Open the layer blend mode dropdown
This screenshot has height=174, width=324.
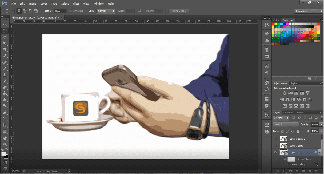tap(286, 125)
